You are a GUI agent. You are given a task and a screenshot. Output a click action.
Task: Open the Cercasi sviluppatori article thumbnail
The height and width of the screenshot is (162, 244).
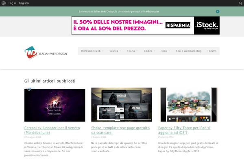(55, 105)
